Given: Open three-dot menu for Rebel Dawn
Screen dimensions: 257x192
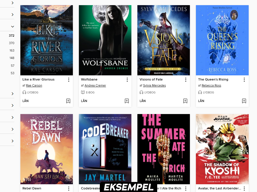Looking at the screenshot, I should click(69, 189).
